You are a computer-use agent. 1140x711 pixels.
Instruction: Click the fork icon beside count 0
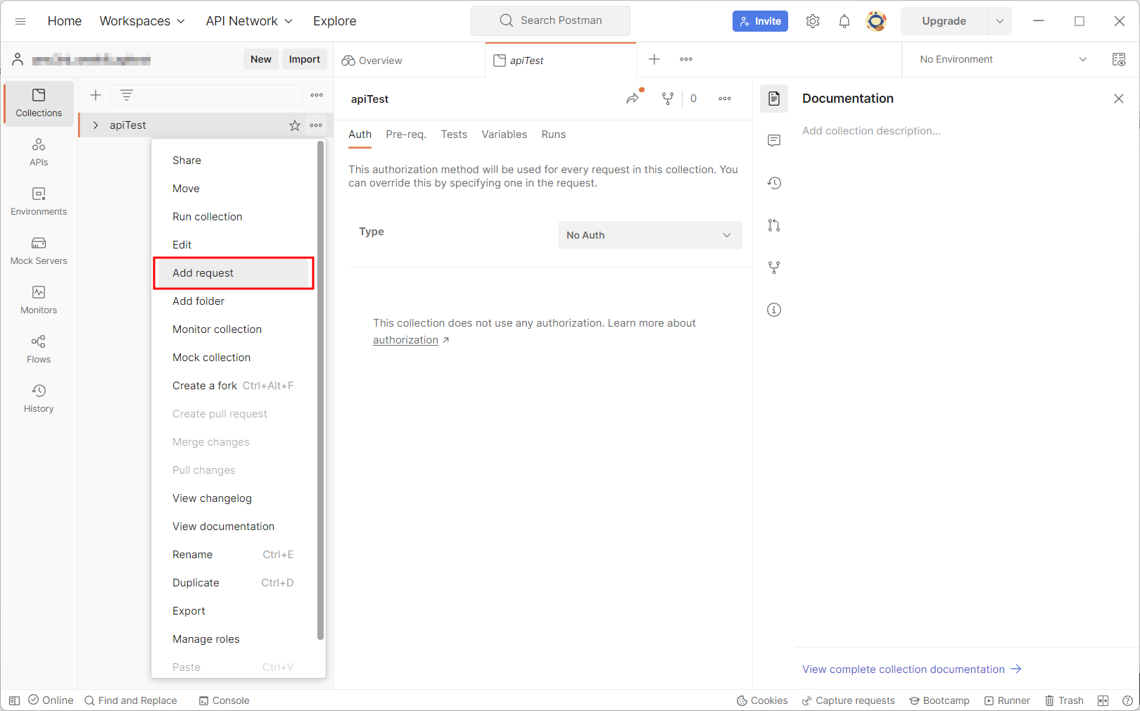668,99
